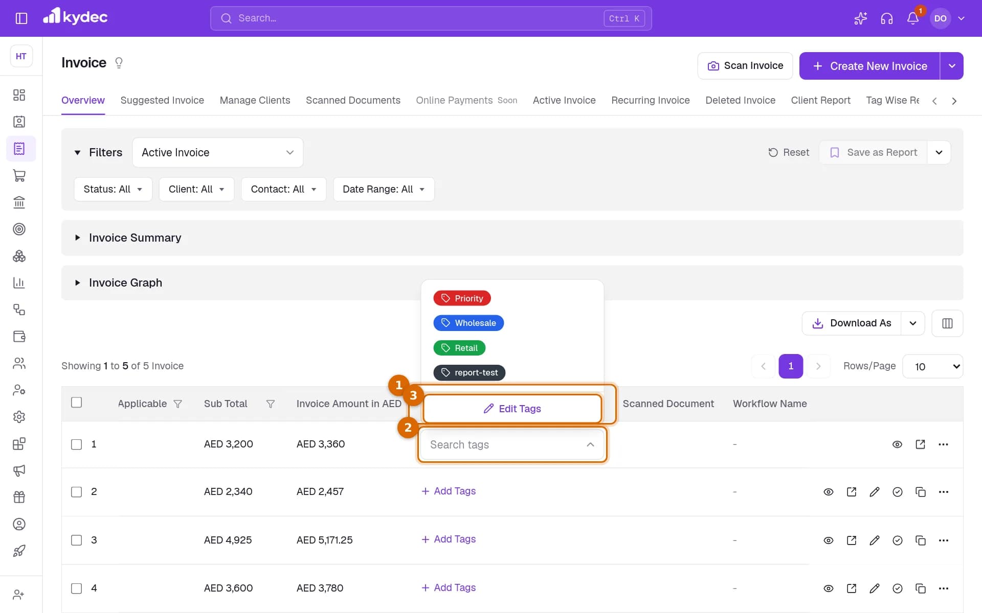The height and width of the screenshot is (613, 982).
Task: Click in the Search tags field
Action: click(512, 444)
